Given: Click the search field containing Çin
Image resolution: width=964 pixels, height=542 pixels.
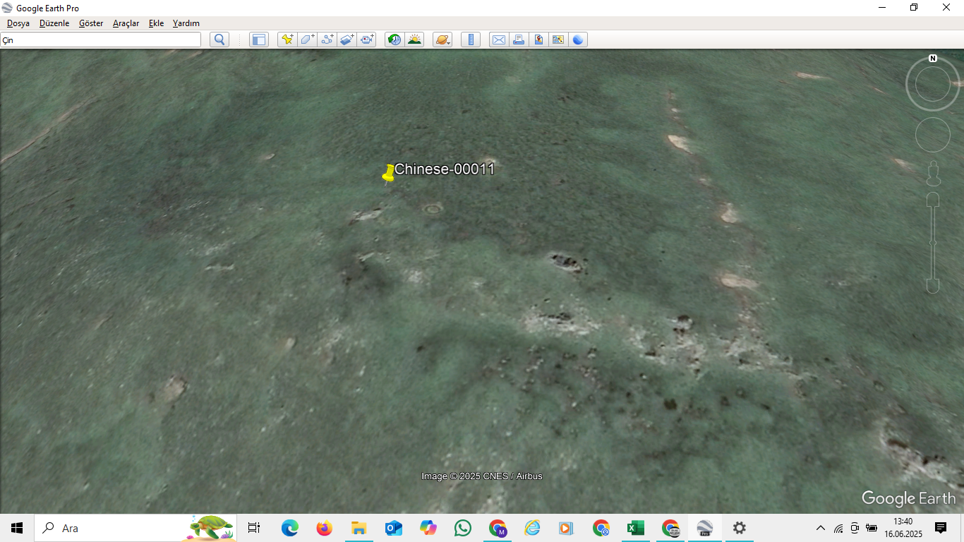Looking at the screenshot, I should (101, 40).
